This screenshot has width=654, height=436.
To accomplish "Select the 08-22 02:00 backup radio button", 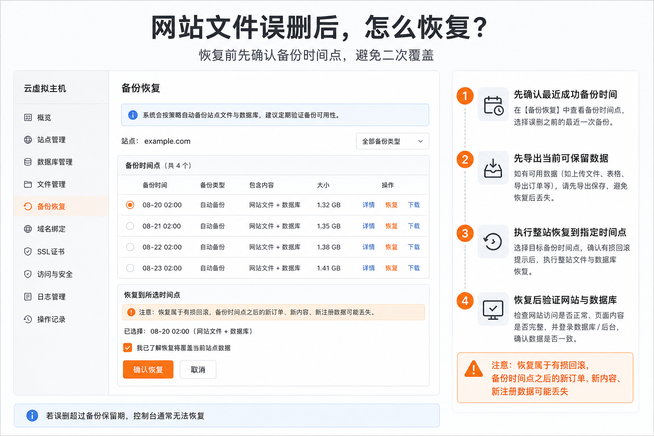I will point(130,247).
